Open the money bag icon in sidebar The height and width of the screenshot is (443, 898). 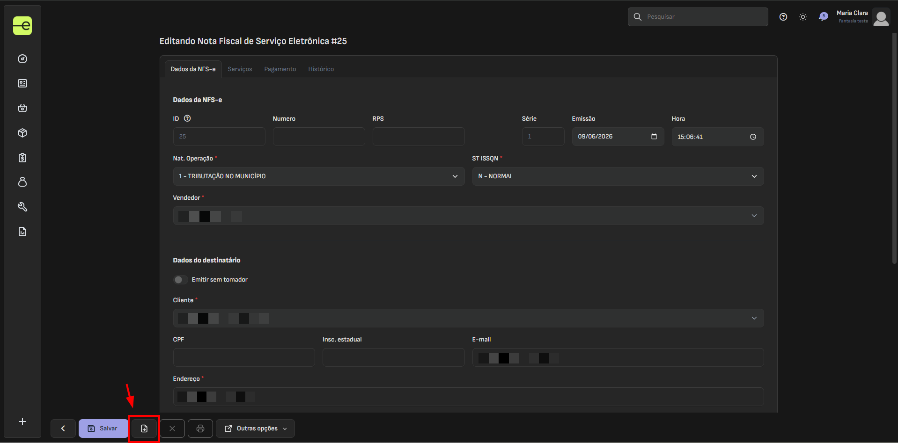(x=22, y=182)
